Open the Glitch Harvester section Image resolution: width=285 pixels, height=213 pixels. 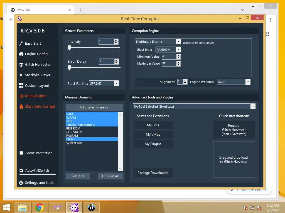coord(38,64)
